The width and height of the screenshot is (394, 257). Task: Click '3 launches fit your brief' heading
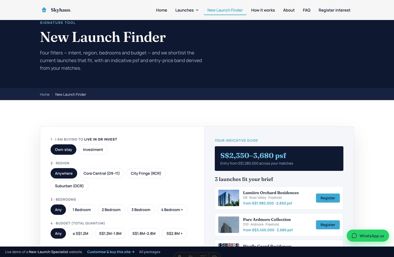(244, 179)
